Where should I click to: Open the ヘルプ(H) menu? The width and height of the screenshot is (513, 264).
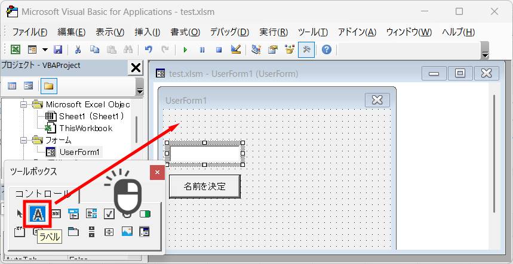coord(459,32)
